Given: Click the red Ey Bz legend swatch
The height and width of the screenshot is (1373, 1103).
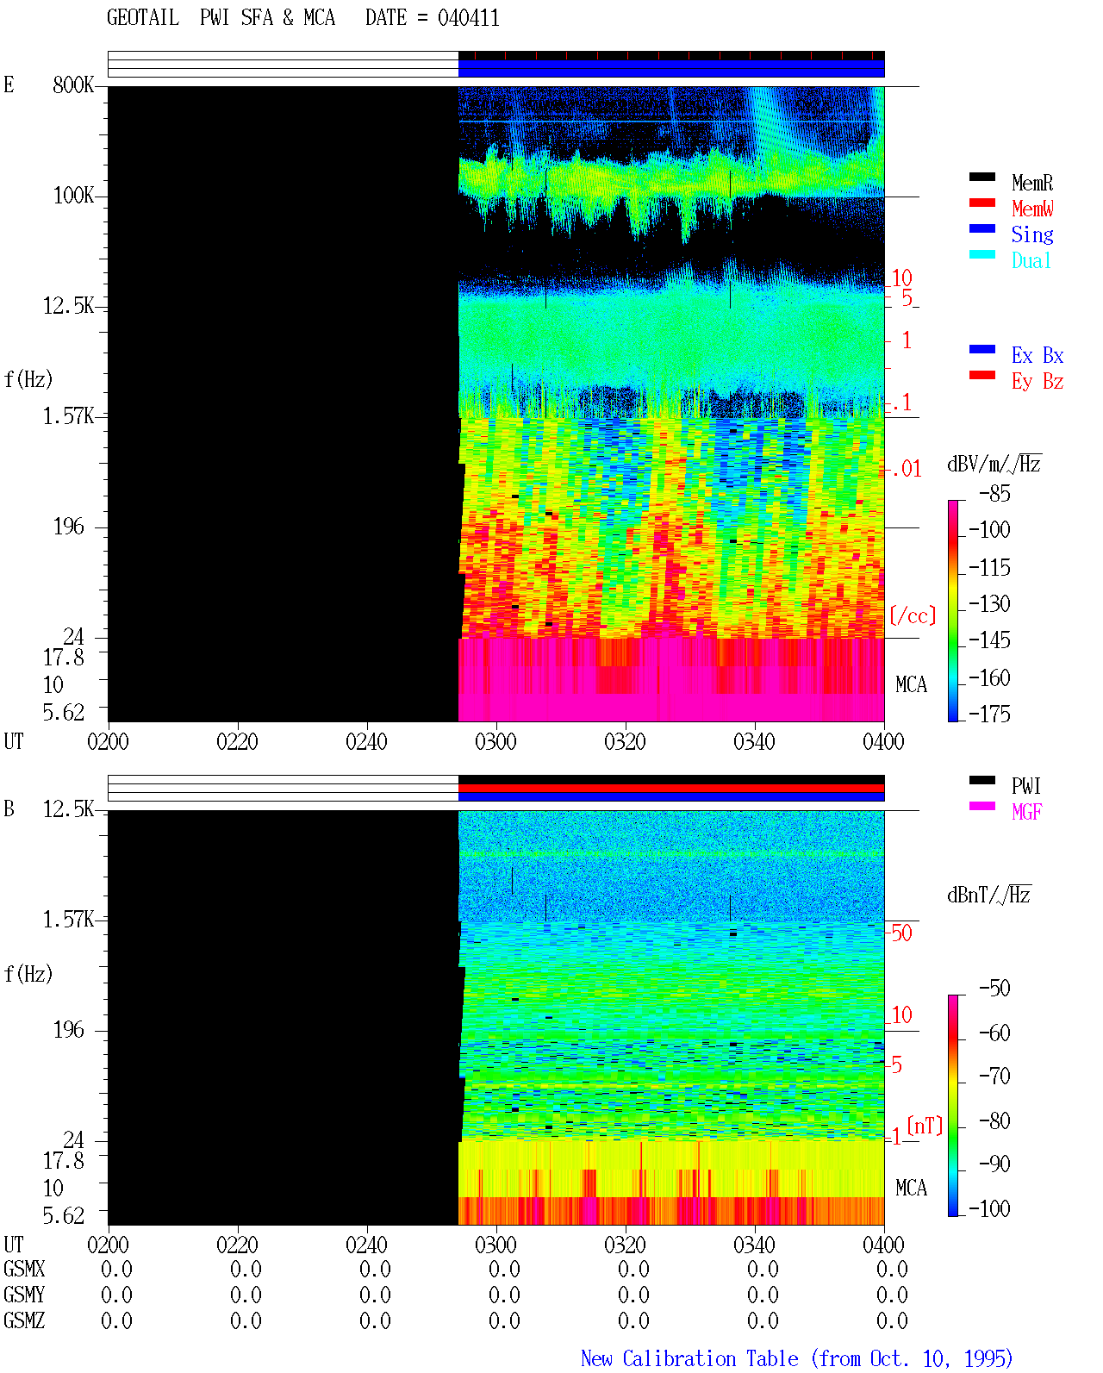Looking at the screenshot, I should point(982,375).
